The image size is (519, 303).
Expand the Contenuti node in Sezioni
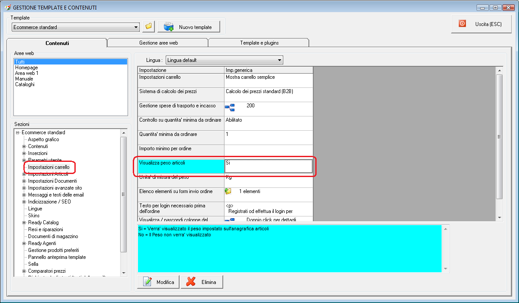point(24,146)
